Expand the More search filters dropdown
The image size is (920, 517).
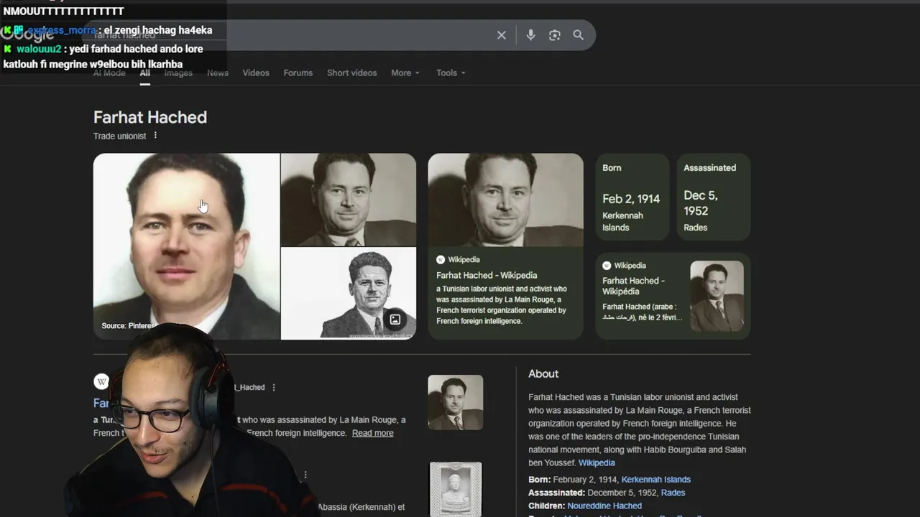pyautogui.click(x=405, y=73)
